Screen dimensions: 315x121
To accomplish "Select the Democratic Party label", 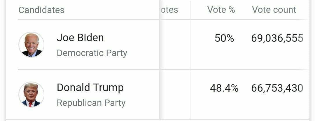I will (92, 53).
